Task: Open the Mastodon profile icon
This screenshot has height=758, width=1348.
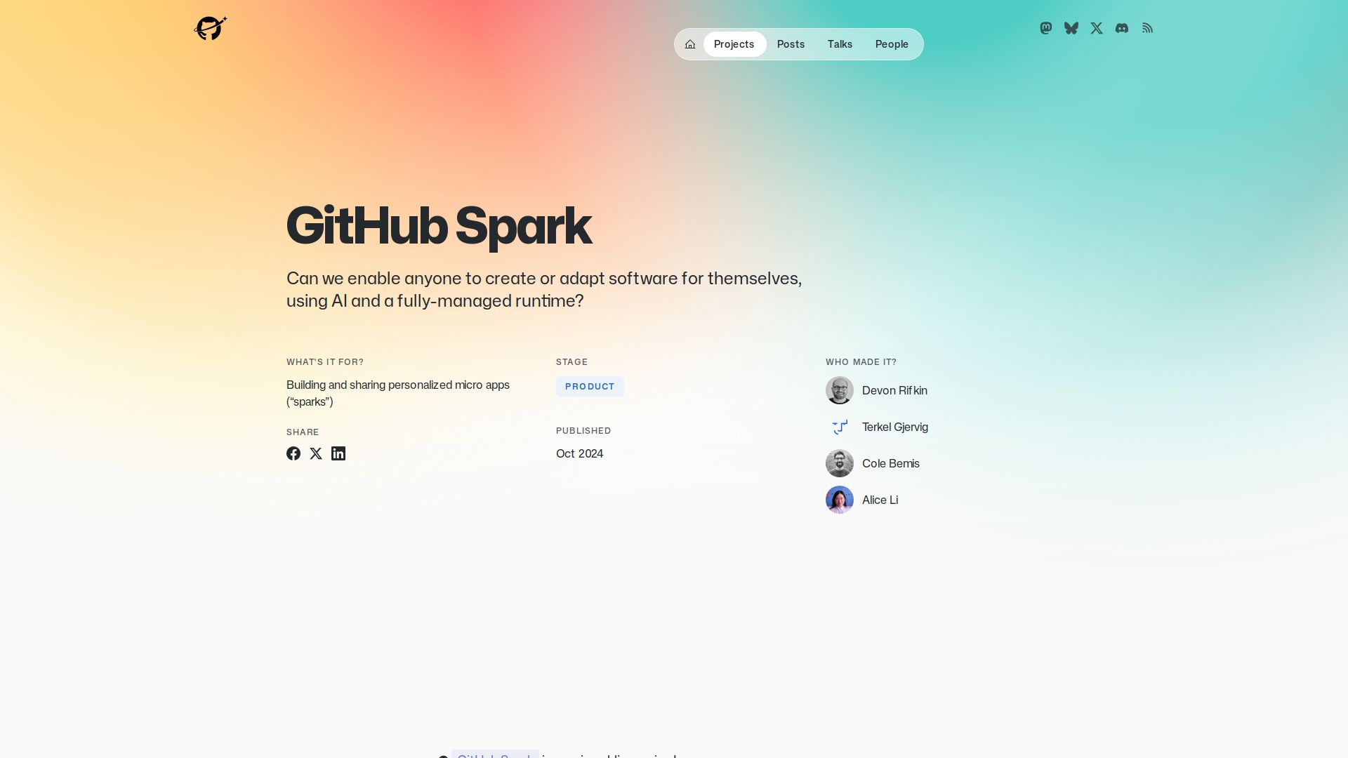Action: [x=1046, y=28]
